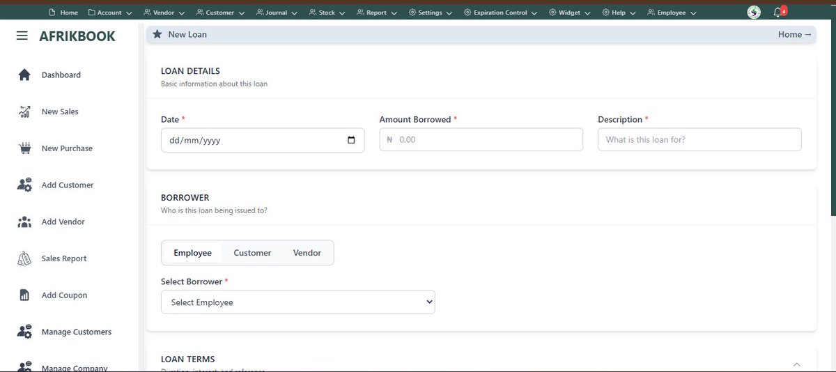Click the LOAN TERMS heading
This screenshot has width=836, height=372.
pyautogui.click(x=188, y=359)
